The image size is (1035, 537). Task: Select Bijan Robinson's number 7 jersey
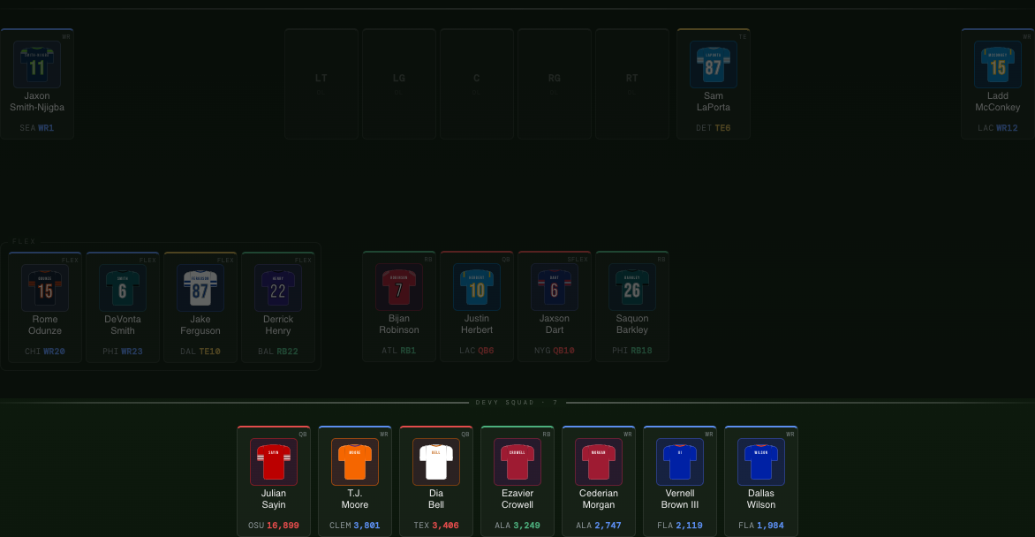(398, 287)
